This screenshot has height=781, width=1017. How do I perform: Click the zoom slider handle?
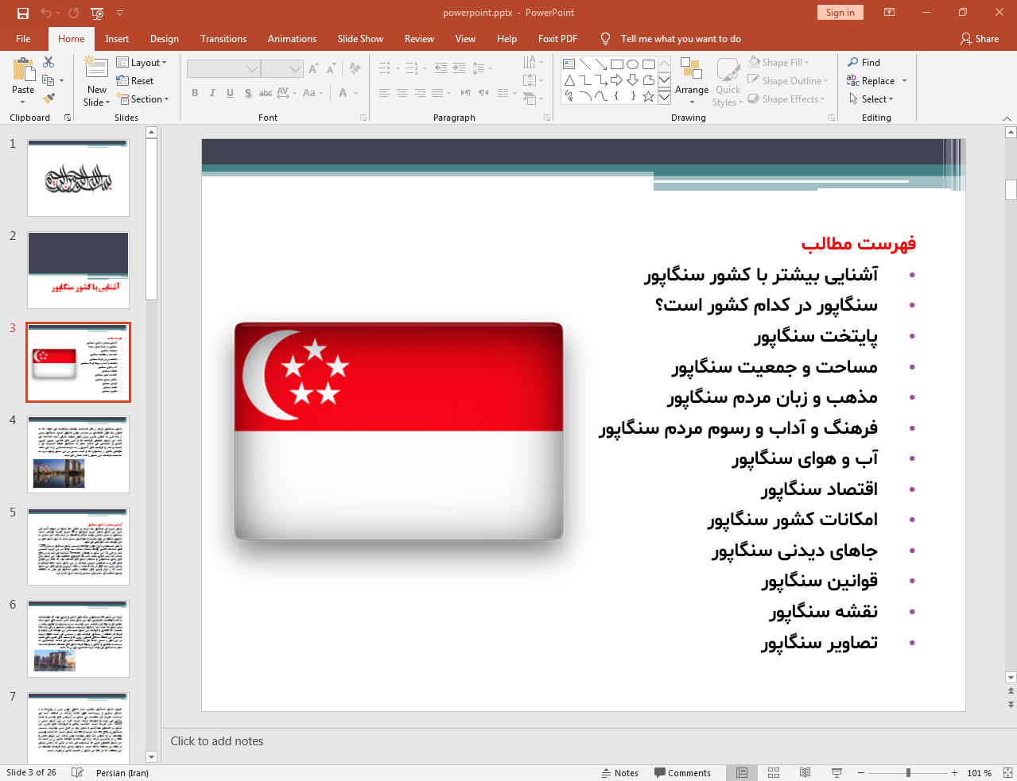(908, 772)
